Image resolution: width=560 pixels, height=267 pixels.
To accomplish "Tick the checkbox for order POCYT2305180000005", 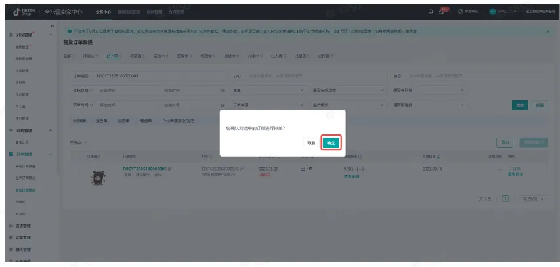I will pos(78,169).
